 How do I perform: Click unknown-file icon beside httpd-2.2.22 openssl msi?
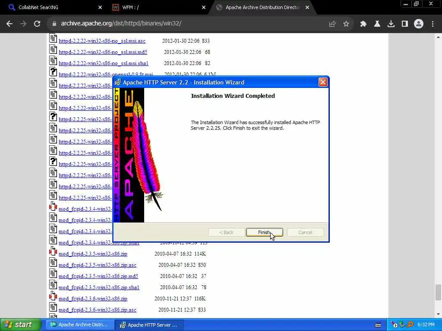(x=53, y=72)
